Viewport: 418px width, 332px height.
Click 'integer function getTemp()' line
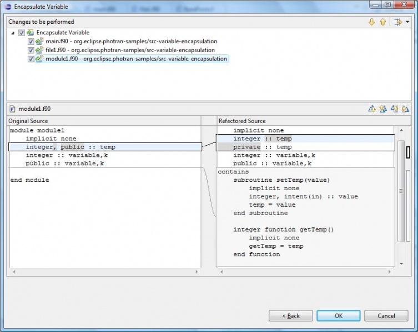pyautogui.click(x=283, y=229)
